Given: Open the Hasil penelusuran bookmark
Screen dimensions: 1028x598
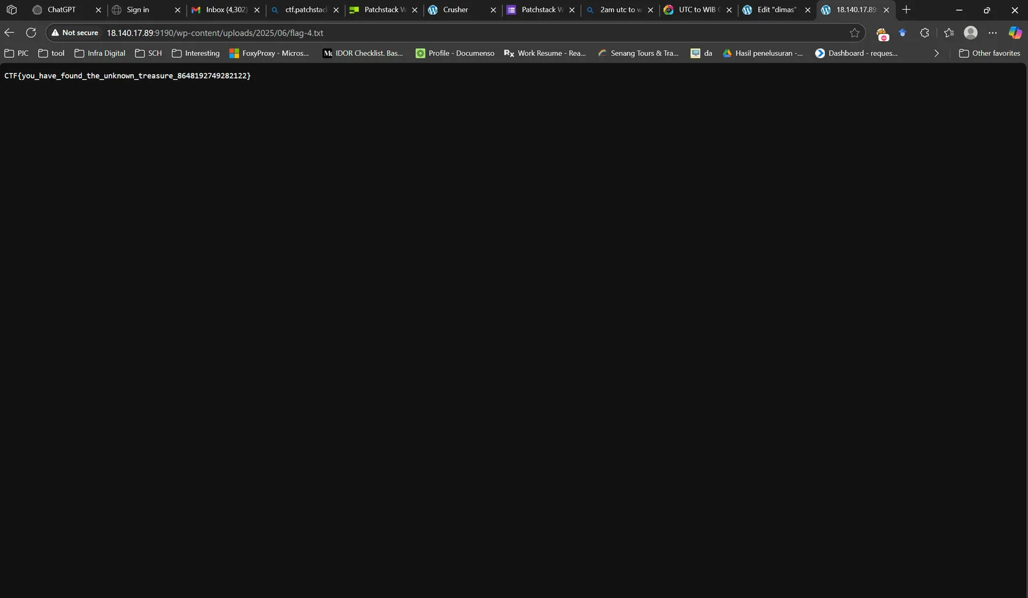Looking at the screenshot, I should tap(763, 53).
